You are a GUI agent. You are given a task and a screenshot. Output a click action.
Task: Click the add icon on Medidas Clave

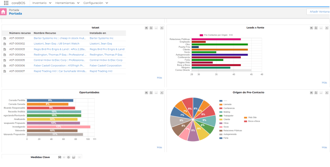(x=59, y=157)
